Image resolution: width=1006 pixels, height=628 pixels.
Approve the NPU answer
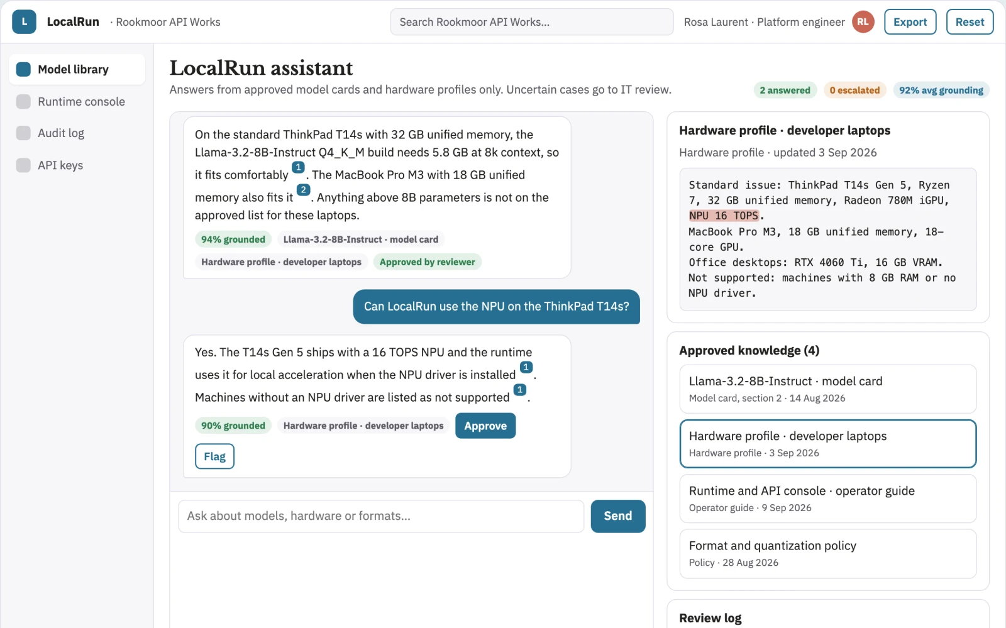485,426
